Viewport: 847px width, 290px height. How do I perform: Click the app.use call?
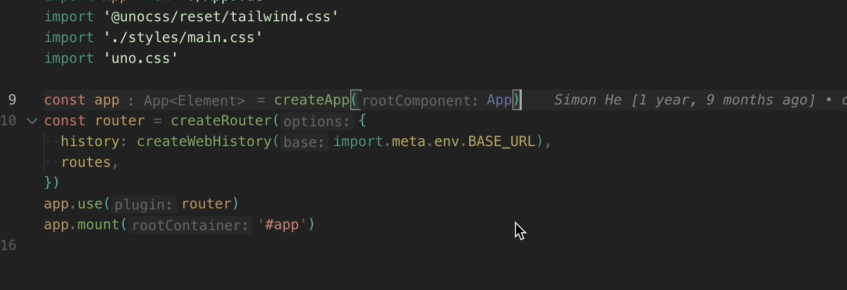click(73, 204)
